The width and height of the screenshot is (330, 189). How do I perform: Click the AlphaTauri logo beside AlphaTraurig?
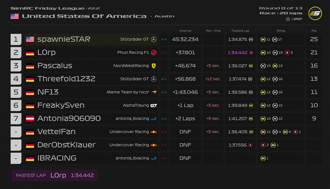click(153, 105)
